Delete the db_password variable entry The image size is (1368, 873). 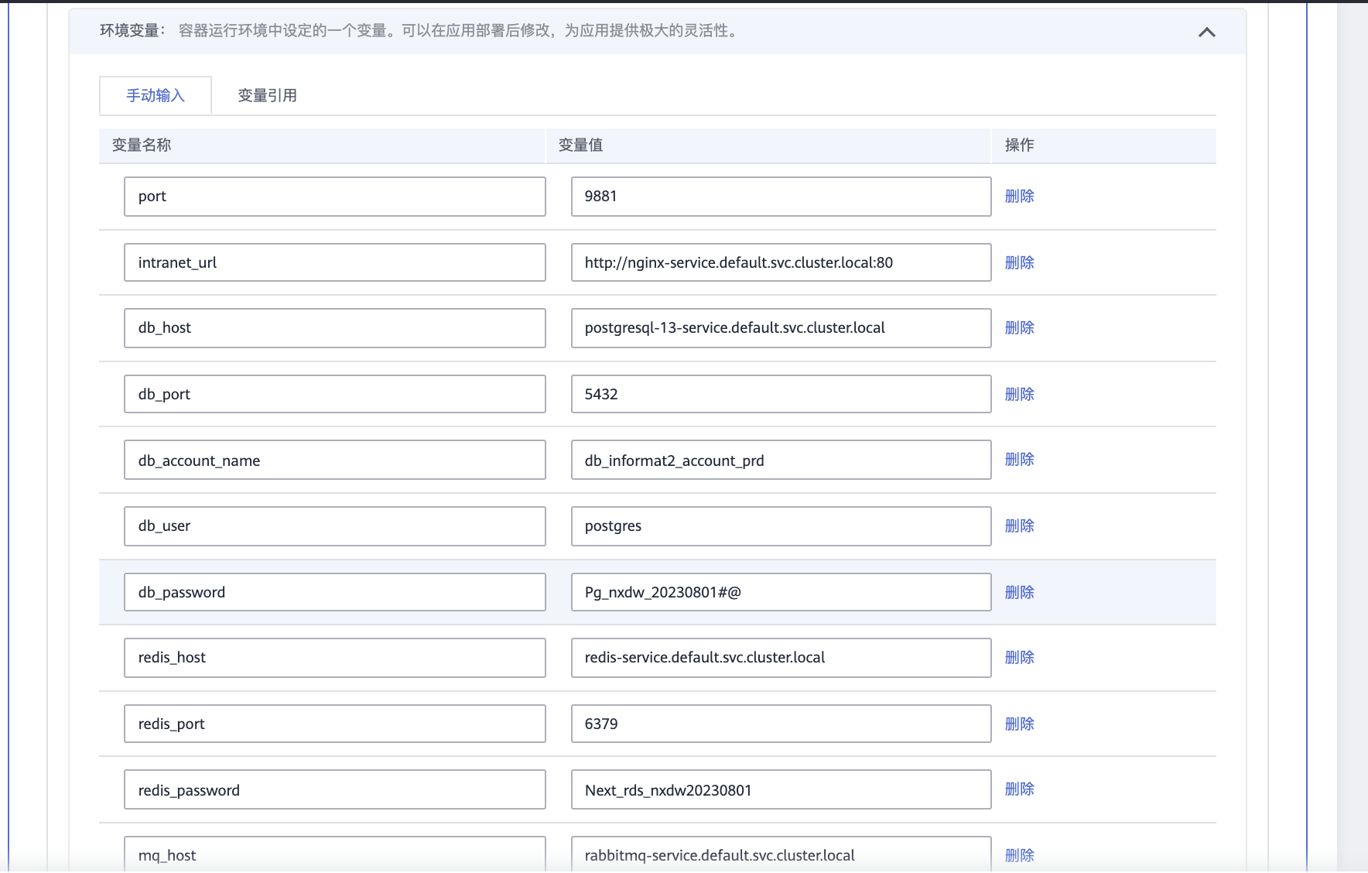(x=1019, y=592)
